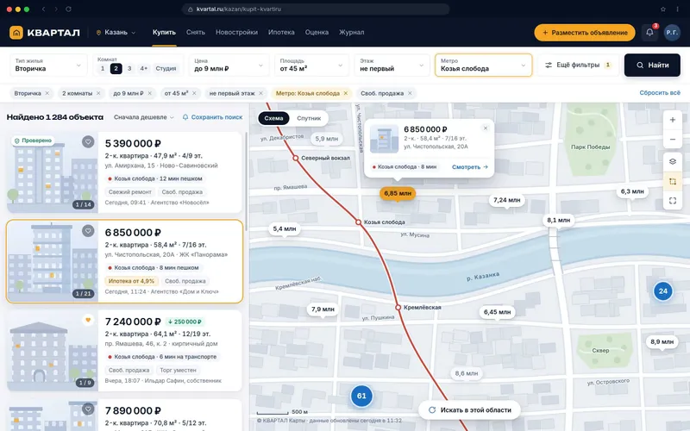The height and width of the screenshot is (431, 690).
Task: Click Сбросить всё link
Action: pos(660,93)
